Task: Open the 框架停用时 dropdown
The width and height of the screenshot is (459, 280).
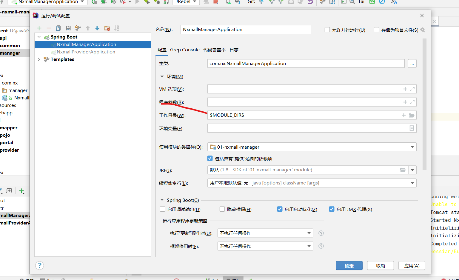Action: [265, 246]
